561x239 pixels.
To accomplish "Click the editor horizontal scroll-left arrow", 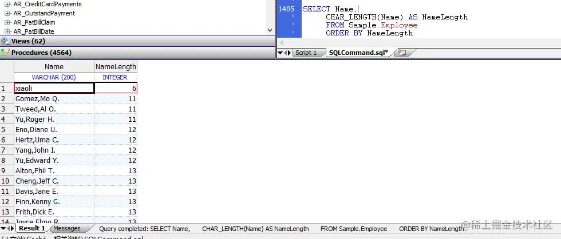I will 282,43.
